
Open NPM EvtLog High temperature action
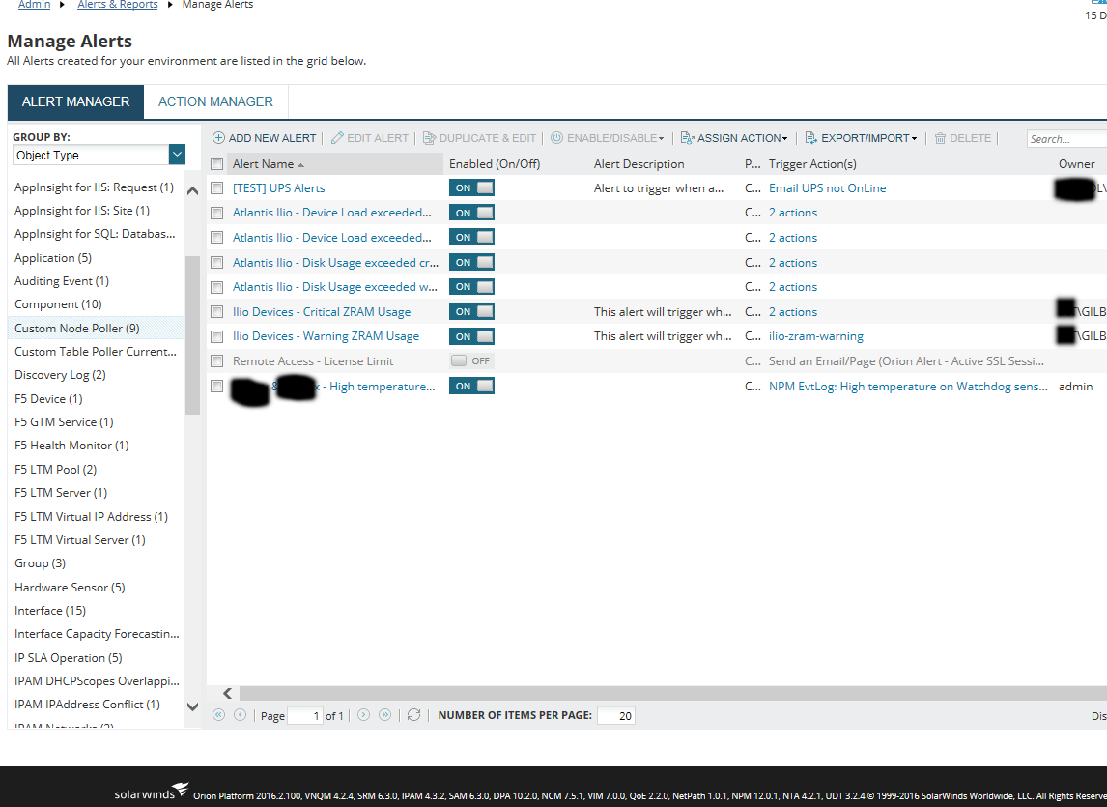point(908,386)
